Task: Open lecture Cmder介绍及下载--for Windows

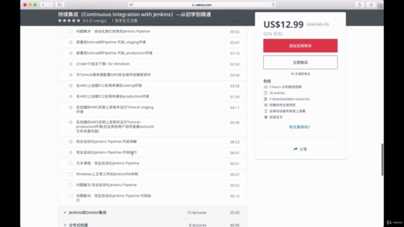Action: point(103,64)
